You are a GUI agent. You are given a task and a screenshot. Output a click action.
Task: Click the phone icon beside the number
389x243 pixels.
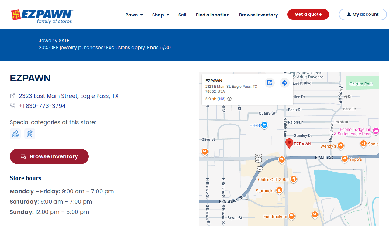(12, 106)
